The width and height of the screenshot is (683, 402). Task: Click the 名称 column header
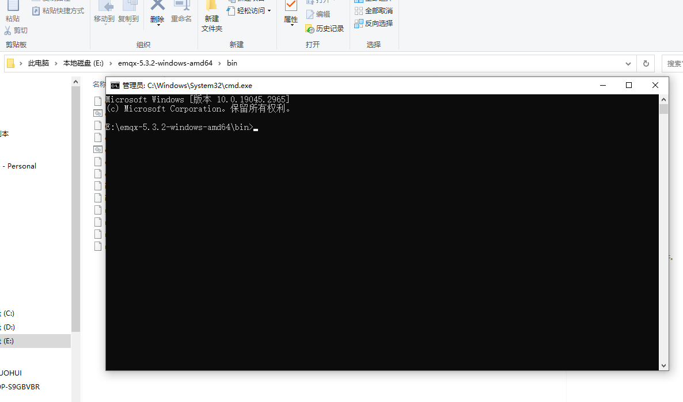coord(99,84)
